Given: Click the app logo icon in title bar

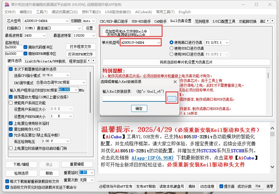Looking at the screenshot, I should tap(6, 4).
